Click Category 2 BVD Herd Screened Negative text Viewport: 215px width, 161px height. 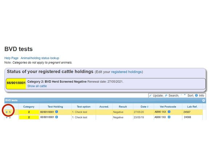(x=57, y=82)
